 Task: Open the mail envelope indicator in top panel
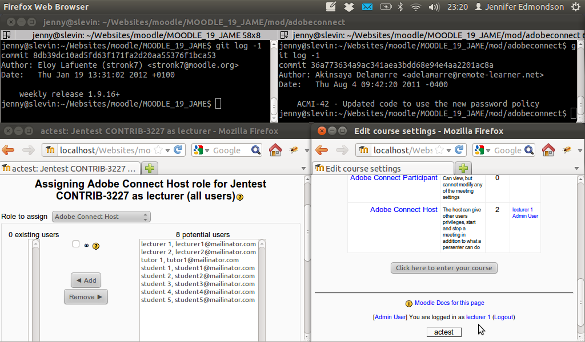[367, 7]
